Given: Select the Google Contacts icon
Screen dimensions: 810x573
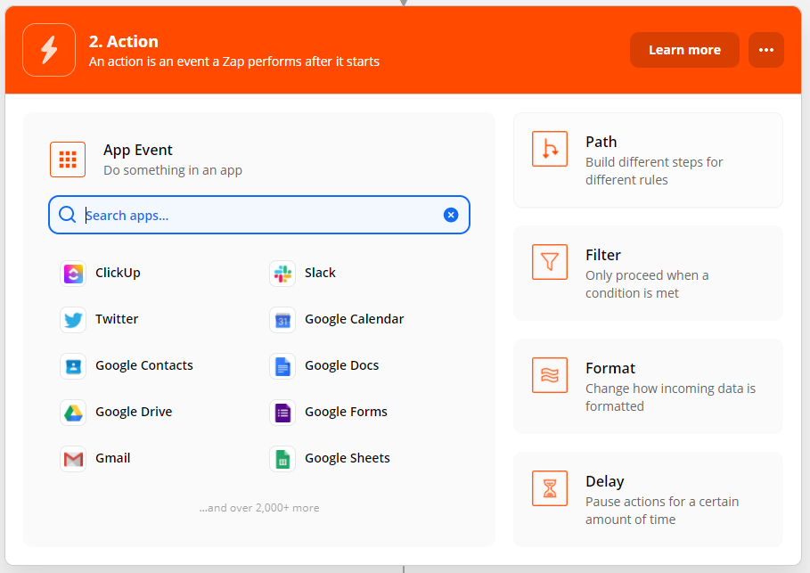Looking at the screenshot, I should pos(73,366).
